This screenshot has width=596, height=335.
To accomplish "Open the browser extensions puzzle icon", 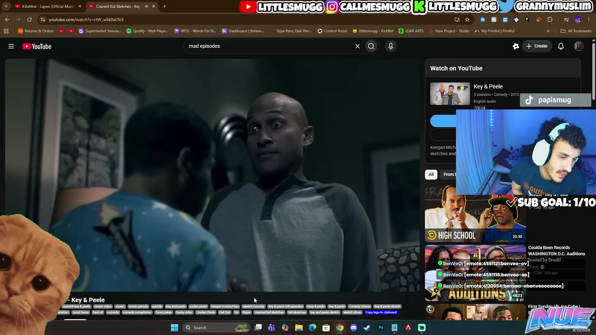I will click(x=550, y=20).
